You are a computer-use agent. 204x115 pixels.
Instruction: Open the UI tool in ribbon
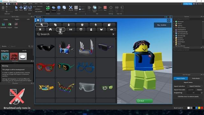[x=64, y=8]
